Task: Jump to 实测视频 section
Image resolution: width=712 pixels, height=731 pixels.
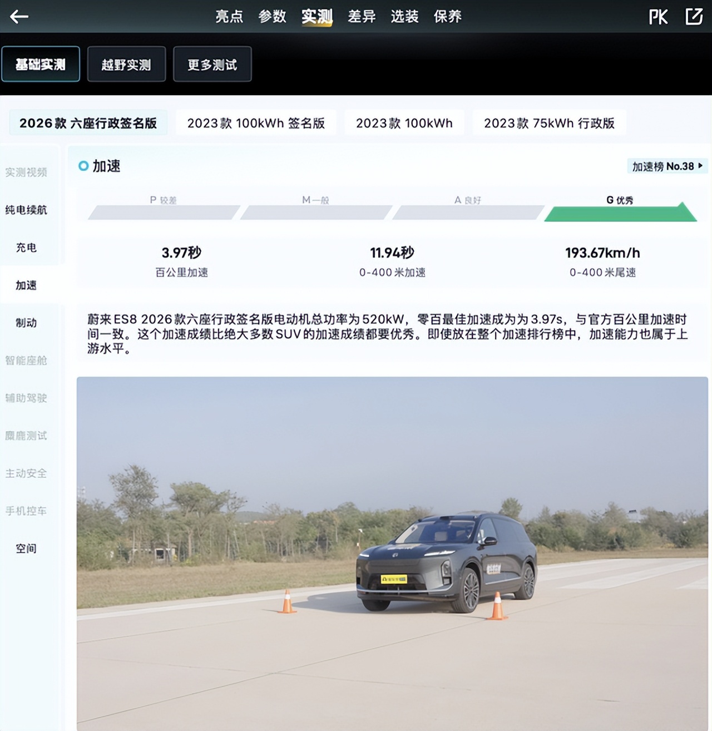Action: tap(26, 172)
